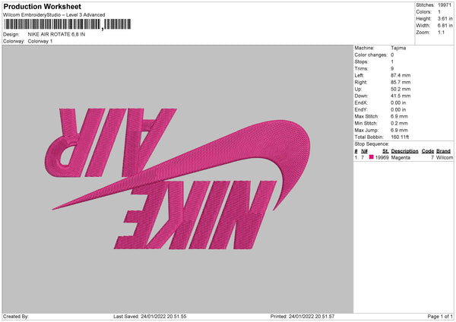Screen dimensions: 456x322
Task: Click the 'Production Worksheet' title
Action: 43,6
